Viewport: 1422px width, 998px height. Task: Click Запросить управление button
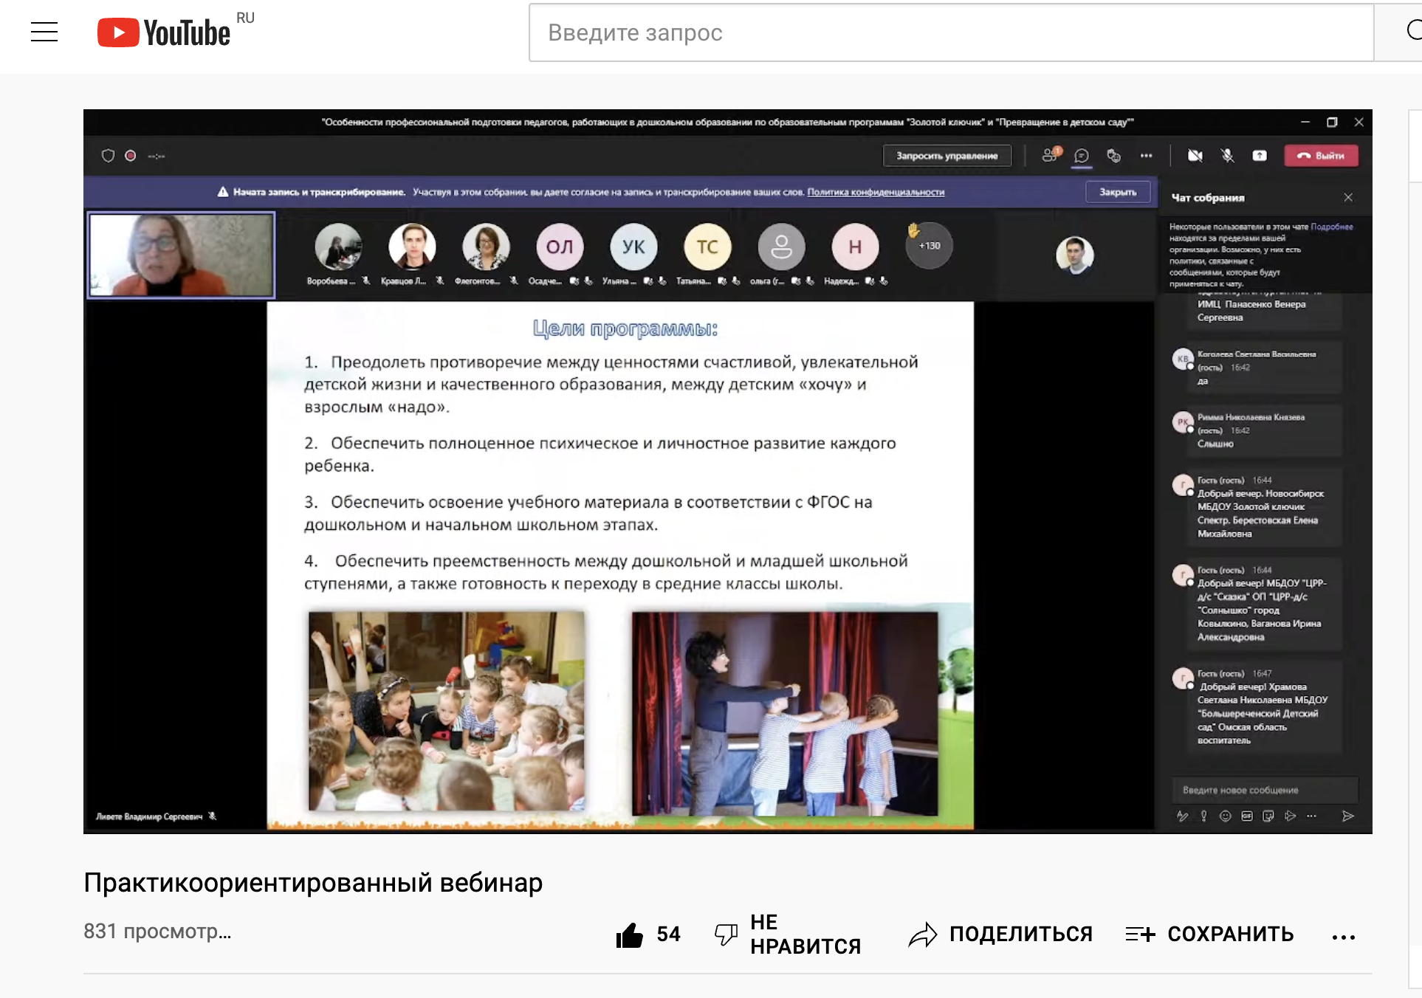tap(947, 156)
